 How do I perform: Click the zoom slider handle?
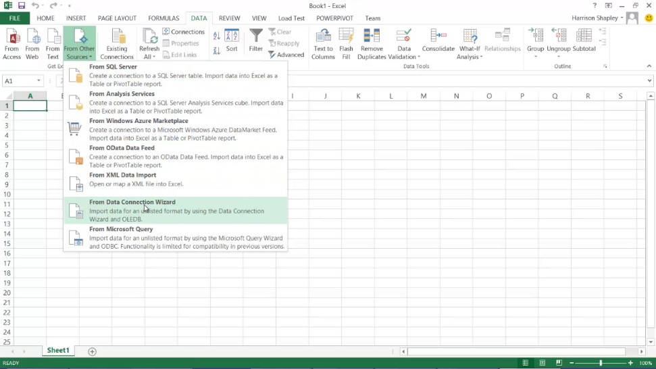pyautogui.click(x=601, y=363)
